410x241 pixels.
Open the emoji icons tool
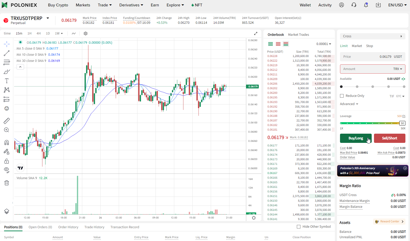(x=7, y=108)
